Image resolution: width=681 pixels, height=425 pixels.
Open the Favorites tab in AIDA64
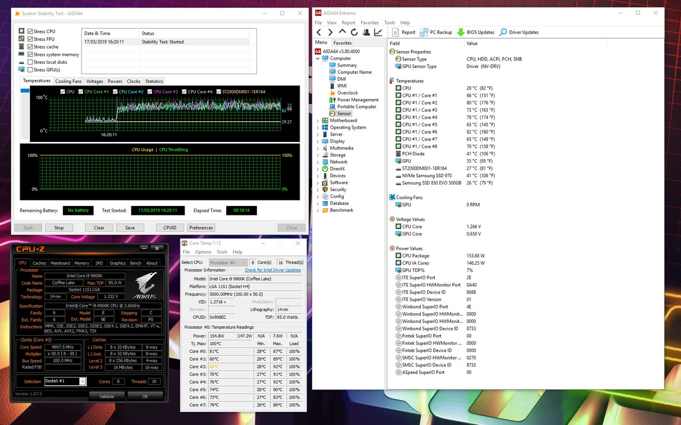(343, 43)
